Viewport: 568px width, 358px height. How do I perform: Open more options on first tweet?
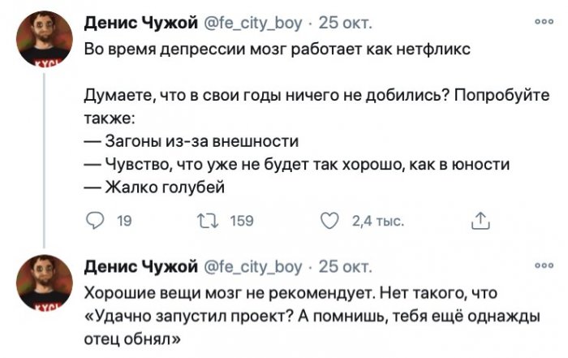(538, 22)
